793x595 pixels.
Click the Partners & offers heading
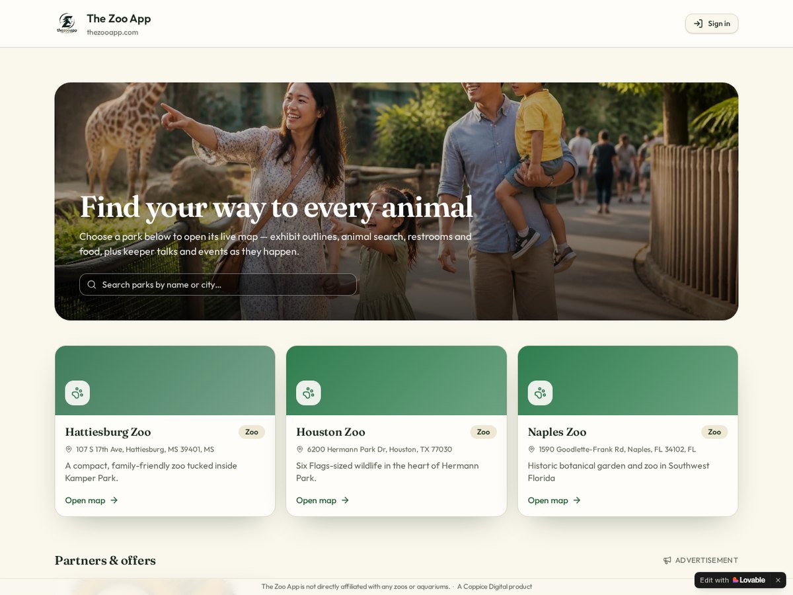(x=105, y=561)
